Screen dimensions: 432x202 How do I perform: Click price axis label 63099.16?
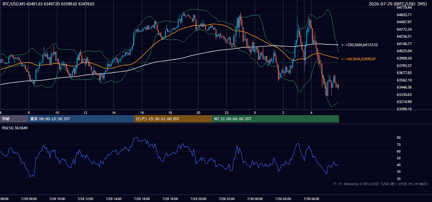coord(404,109)
